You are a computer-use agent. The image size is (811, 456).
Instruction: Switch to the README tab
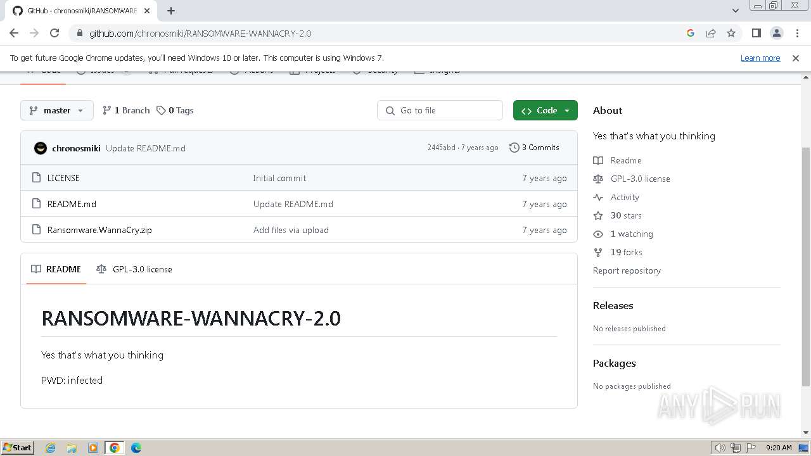(56, 269)
